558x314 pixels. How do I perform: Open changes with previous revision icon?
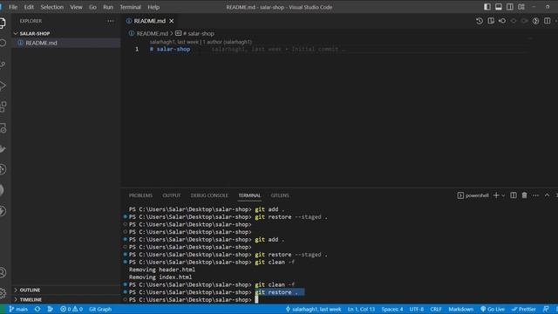tap(502, 21)
